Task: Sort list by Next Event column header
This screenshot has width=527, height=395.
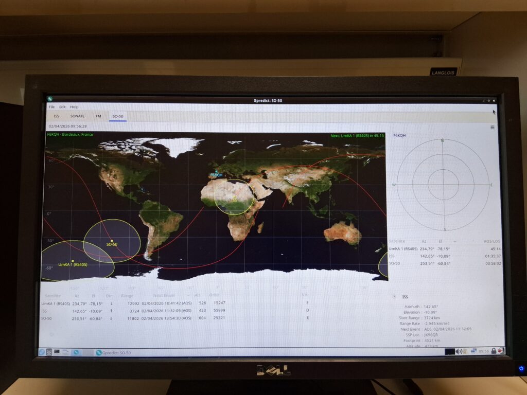Action: (x=165, y=296)
